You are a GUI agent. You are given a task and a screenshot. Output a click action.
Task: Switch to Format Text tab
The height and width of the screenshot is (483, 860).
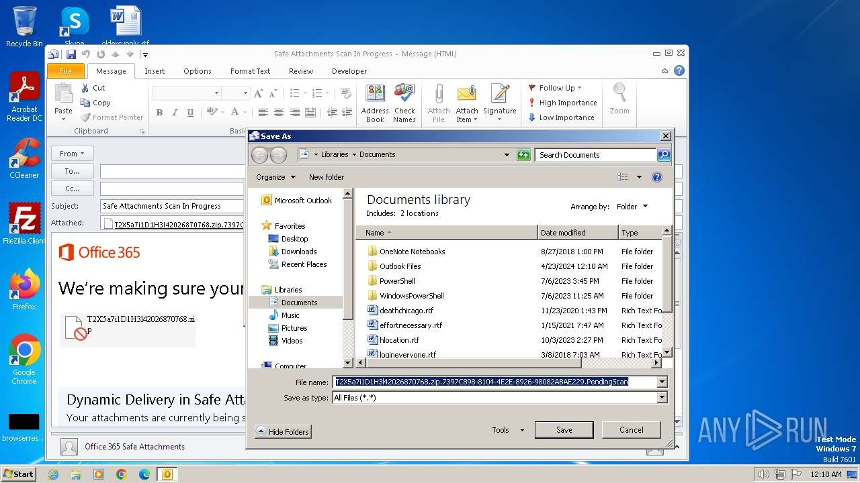[x=250, y=71]
